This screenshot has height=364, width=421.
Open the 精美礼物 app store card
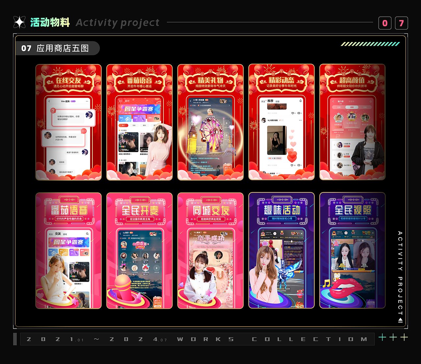(210, 122)
